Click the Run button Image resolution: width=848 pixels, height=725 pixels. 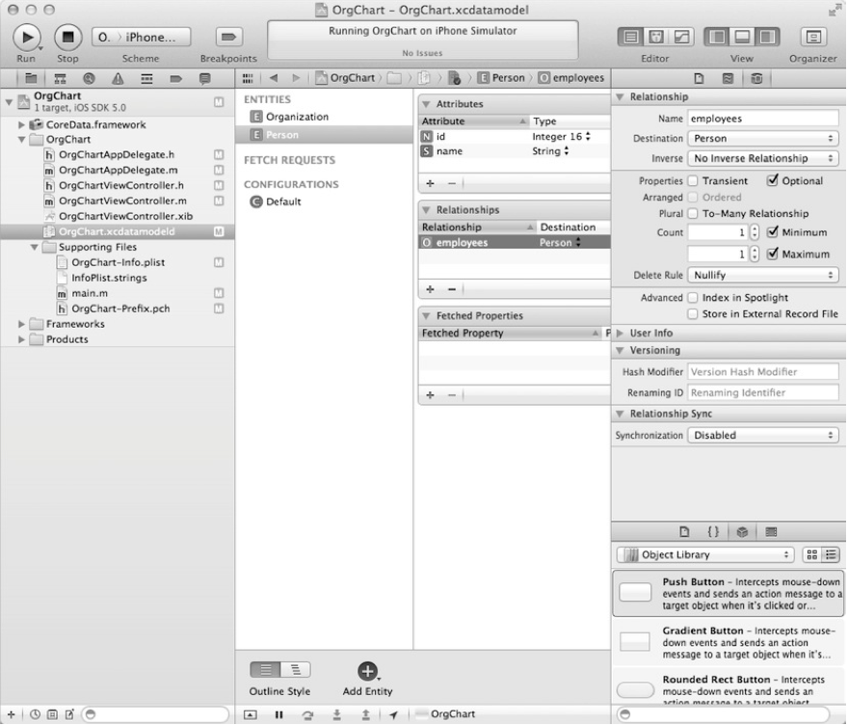coord(26,38)
